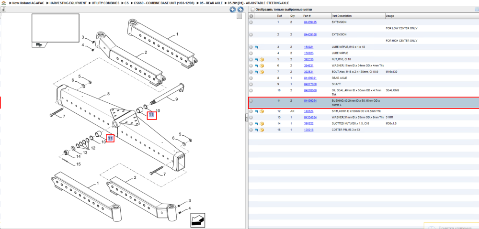Image resolution: width=479 pixels, height=229 pixels.
Task: Add part 158023 with its plus icon
Action: (x=251, y=53)
